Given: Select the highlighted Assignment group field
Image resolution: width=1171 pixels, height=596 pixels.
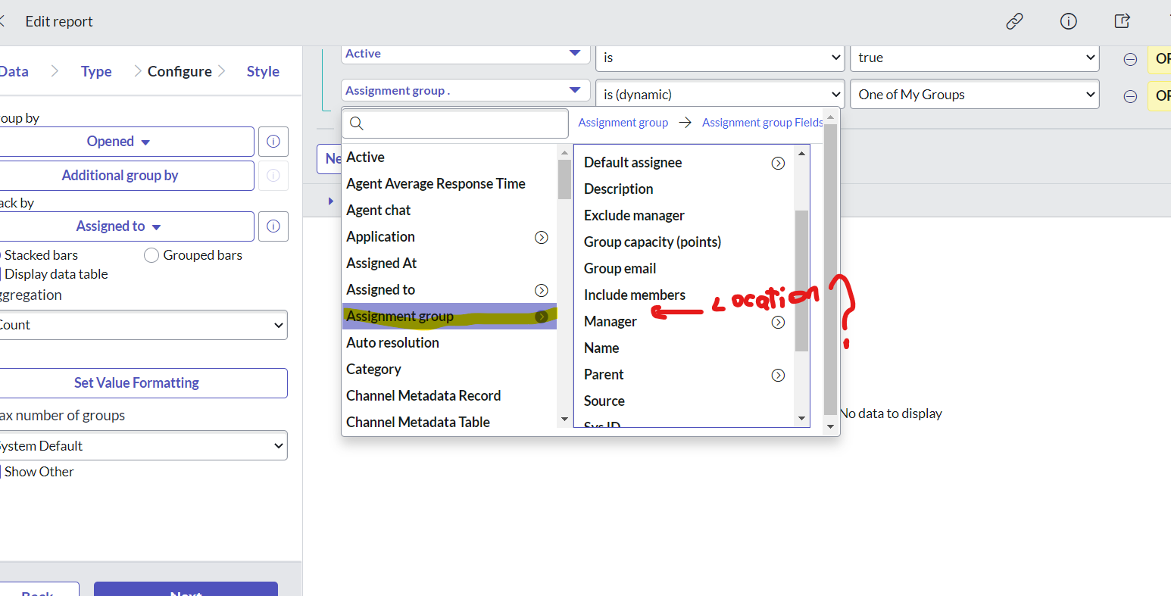Looking at the screenshot, I should coord(449,317).
